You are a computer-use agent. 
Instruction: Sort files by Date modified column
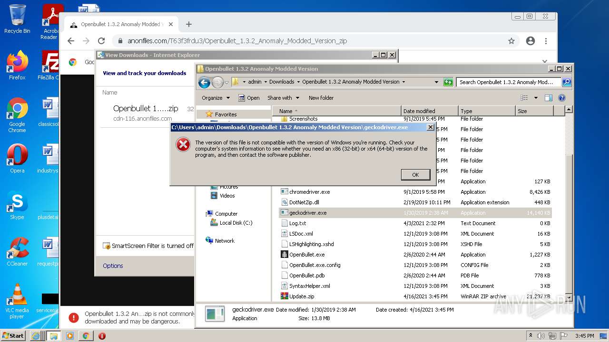(x=430, y=111)
